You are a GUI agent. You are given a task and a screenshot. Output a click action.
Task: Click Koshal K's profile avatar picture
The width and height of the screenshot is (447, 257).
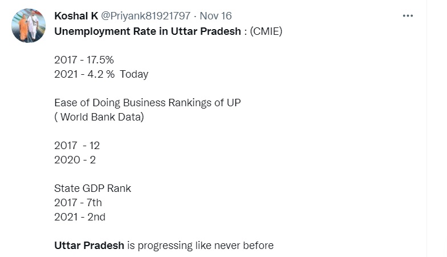tap(29, 26)
